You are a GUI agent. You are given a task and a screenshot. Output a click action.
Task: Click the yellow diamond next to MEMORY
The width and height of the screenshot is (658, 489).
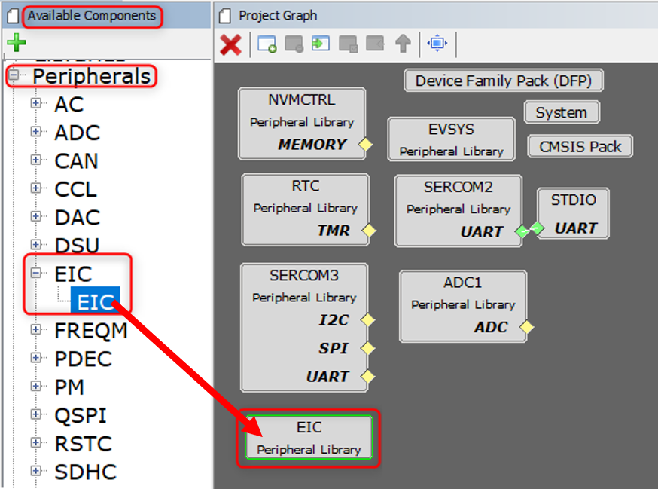(x=366, y=145)
